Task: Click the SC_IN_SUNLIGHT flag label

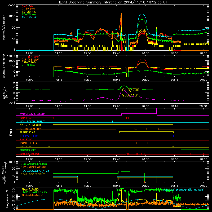Action: [x=30, y=125]
